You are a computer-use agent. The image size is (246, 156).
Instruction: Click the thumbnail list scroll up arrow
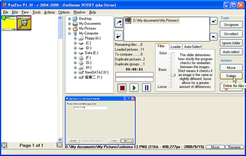pos(60,18)
